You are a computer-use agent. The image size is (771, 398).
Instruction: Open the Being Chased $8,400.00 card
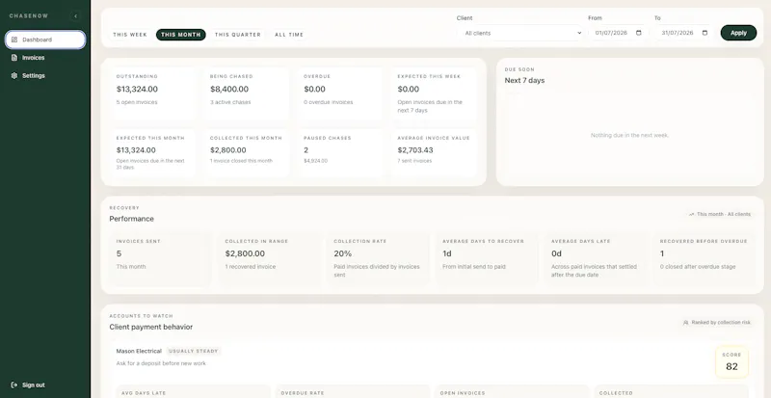247,93
